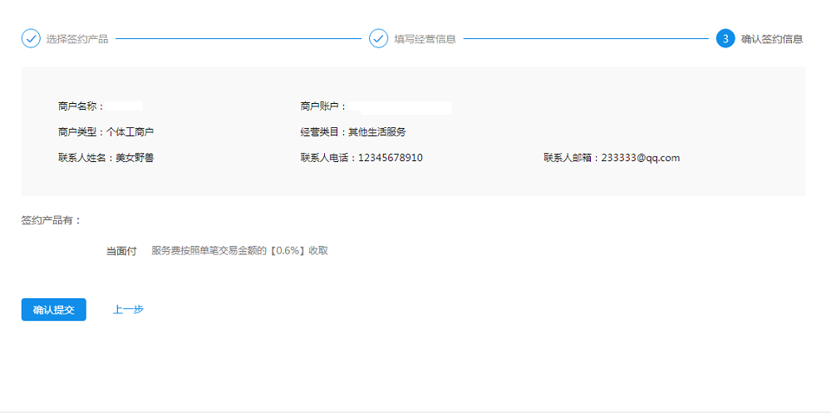831x413 pixels.
Task: Click the 0.6% service fee description
Action: point(239,251)
